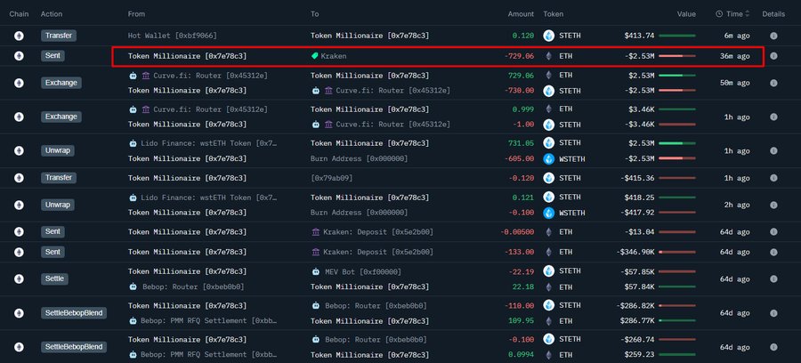The height and width of the screenshot is (363, 801).
Task: Open the [0x79ab09] recipient address
Action: pos(332,178)
